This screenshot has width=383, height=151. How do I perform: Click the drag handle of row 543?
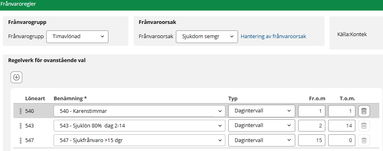21,126
